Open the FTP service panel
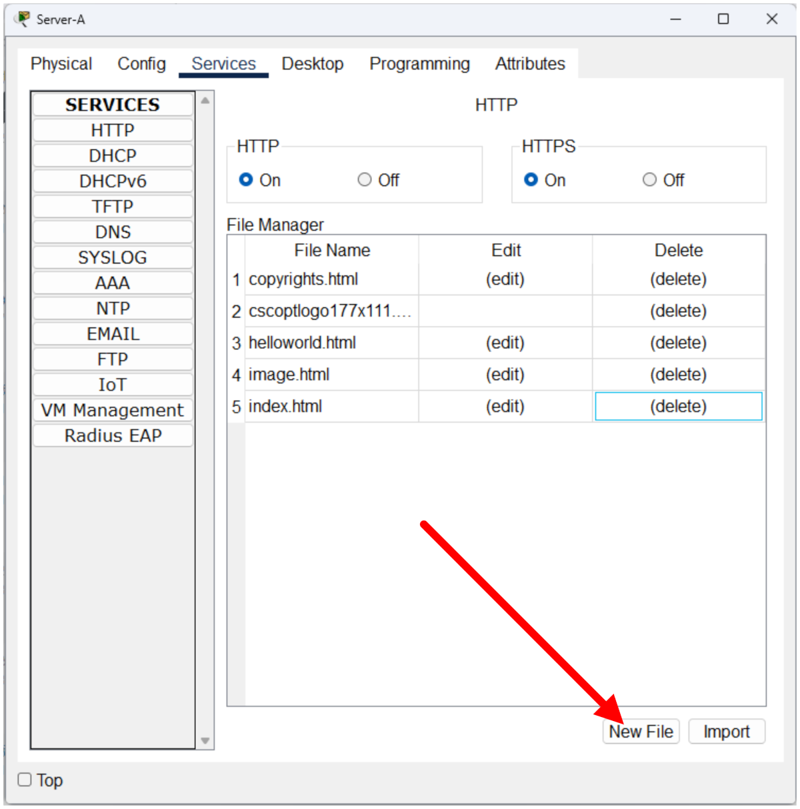Screen dimensions: 800x809 click(x=113, y=359)
